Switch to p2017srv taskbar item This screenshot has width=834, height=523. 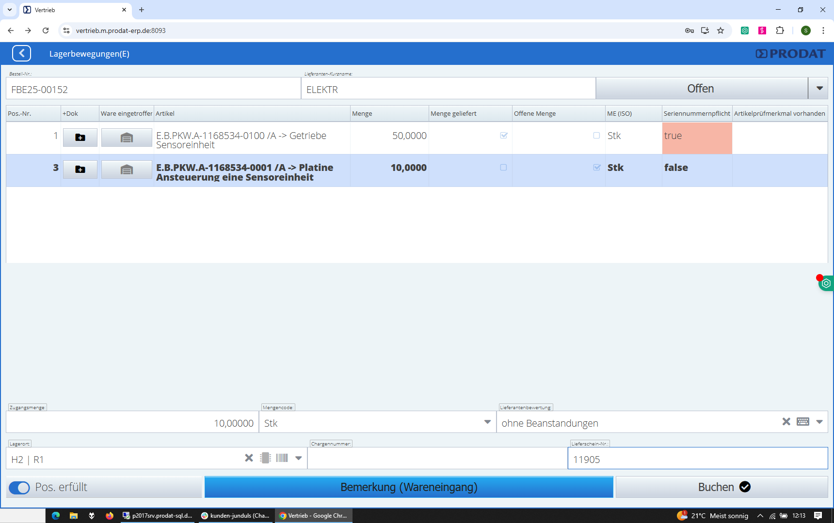158,516
